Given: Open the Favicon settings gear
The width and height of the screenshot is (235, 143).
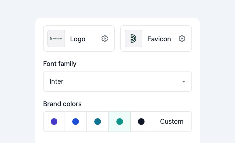Looking at the screenshot, I should [182, 38].
